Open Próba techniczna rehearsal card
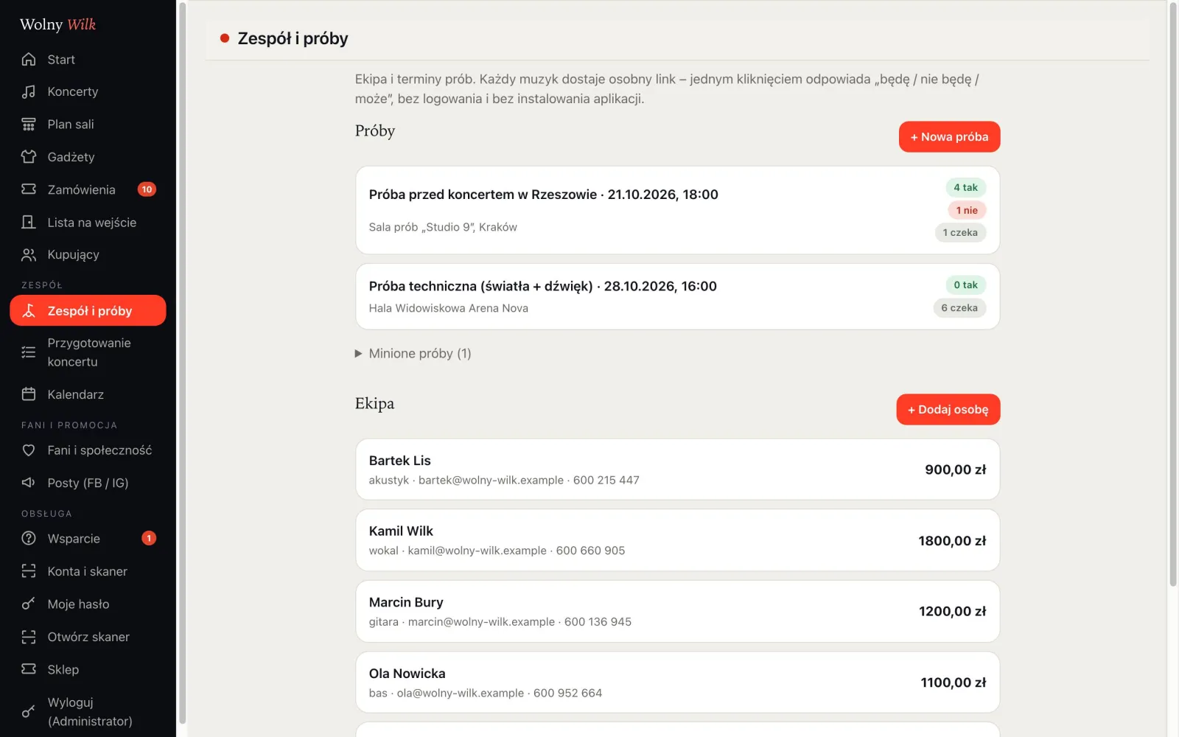1179x737 pixels. point(677,296)
